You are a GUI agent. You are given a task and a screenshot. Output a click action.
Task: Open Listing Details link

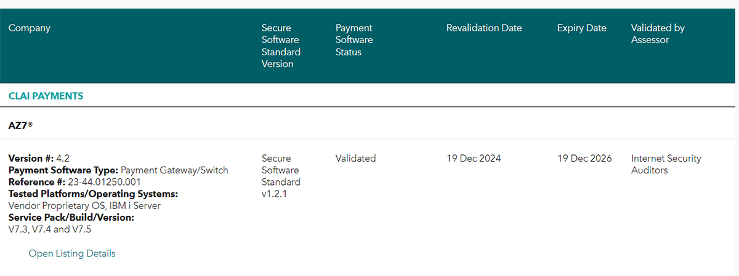72,253
